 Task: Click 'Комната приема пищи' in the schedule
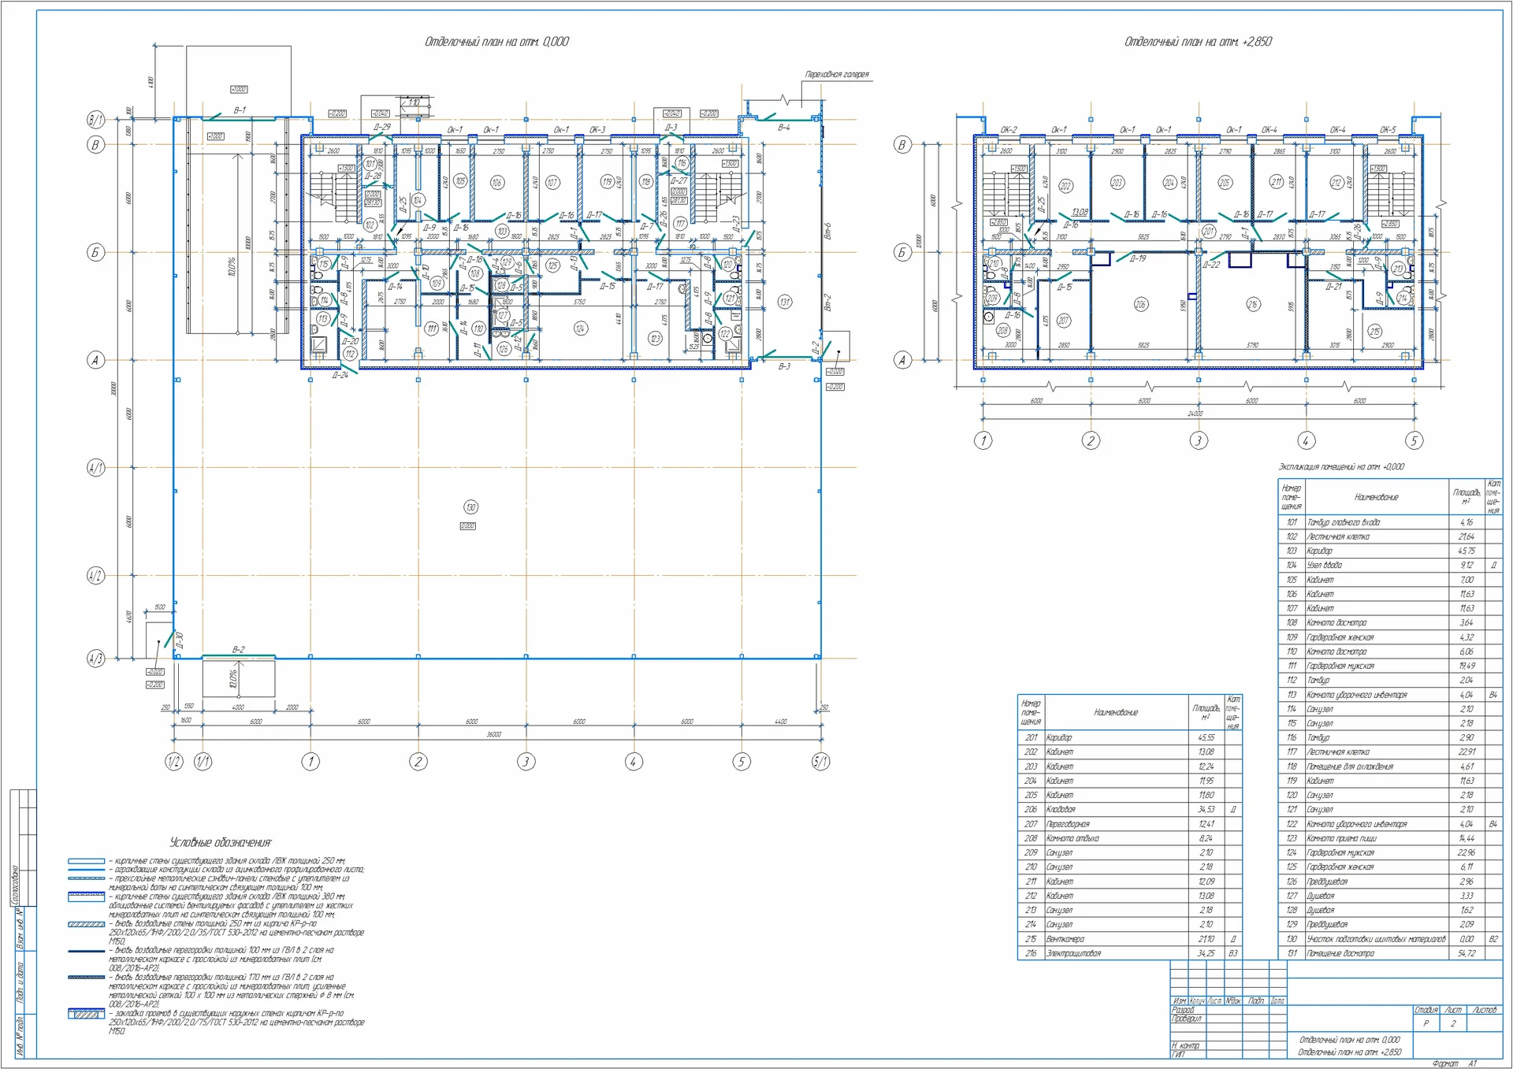click(1341, 838)
